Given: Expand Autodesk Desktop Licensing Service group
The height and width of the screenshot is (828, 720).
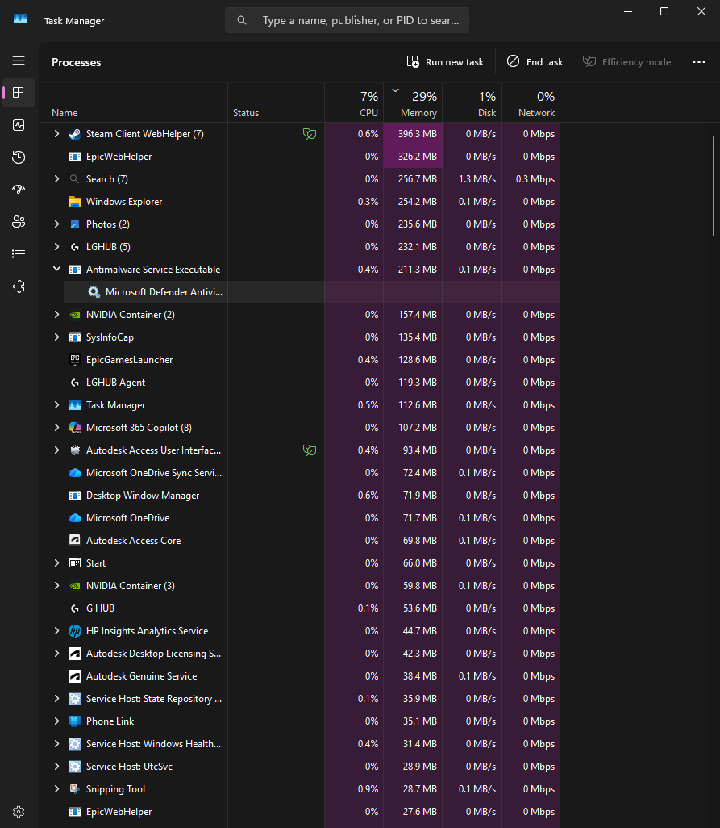Looking at the screenshot, I should [x=56, y=653].
